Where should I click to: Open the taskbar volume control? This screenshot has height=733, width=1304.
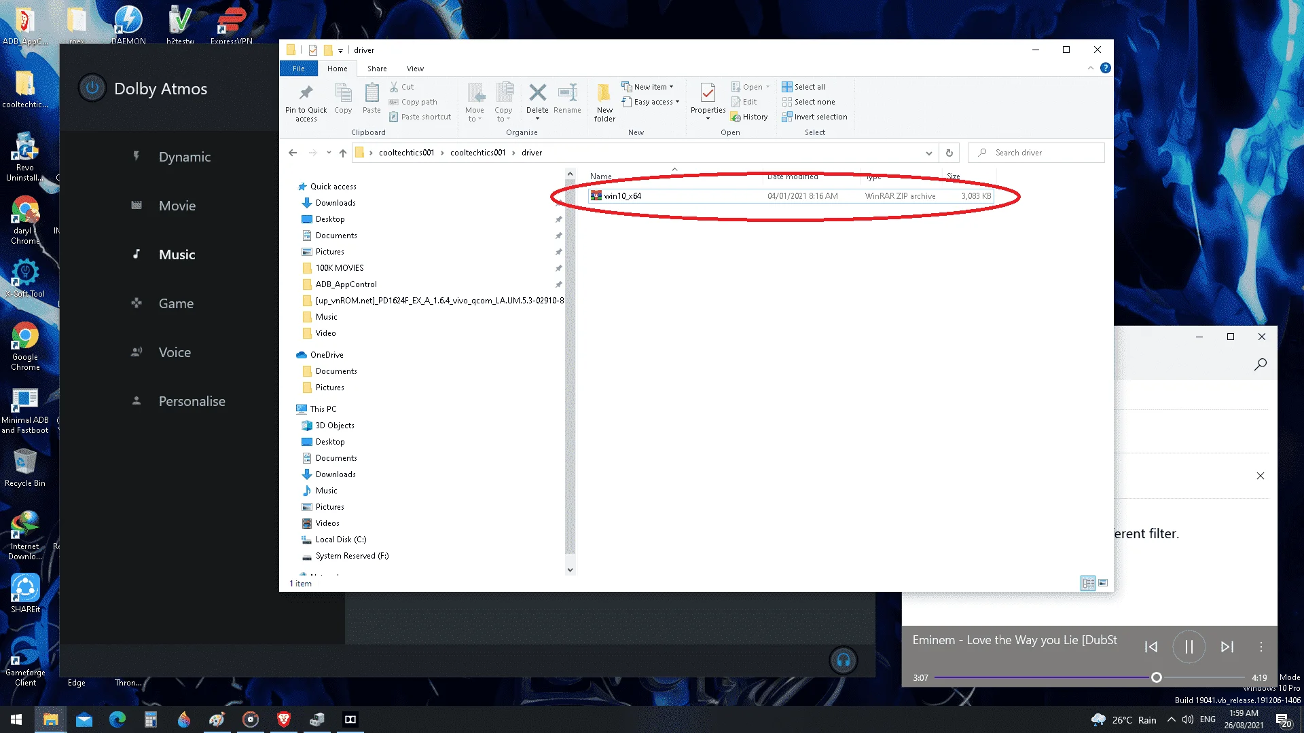pos(1188,719)
